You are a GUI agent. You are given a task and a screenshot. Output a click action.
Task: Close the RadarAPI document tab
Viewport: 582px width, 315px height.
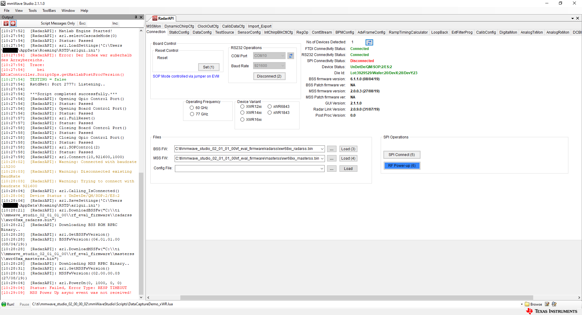coord(578,18)
